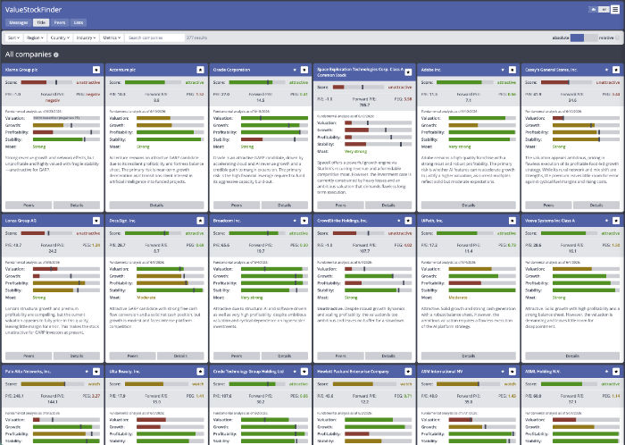Toggle favorite star on Credo Technology Group
The height and width of the screenshot is (445, 625).
[304, 371]
